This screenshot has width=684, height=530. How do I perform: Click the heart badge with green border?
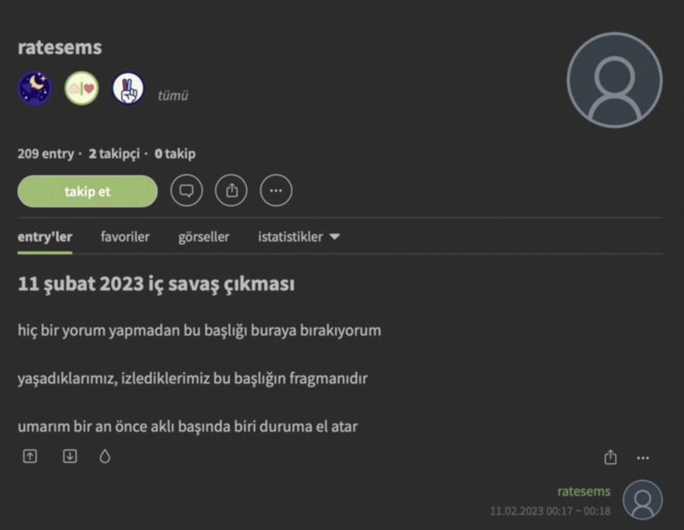coord(82,88)
